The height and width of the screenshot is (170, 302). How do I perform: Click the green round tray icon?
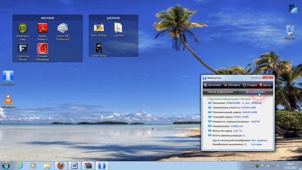[x=257, y=166]
